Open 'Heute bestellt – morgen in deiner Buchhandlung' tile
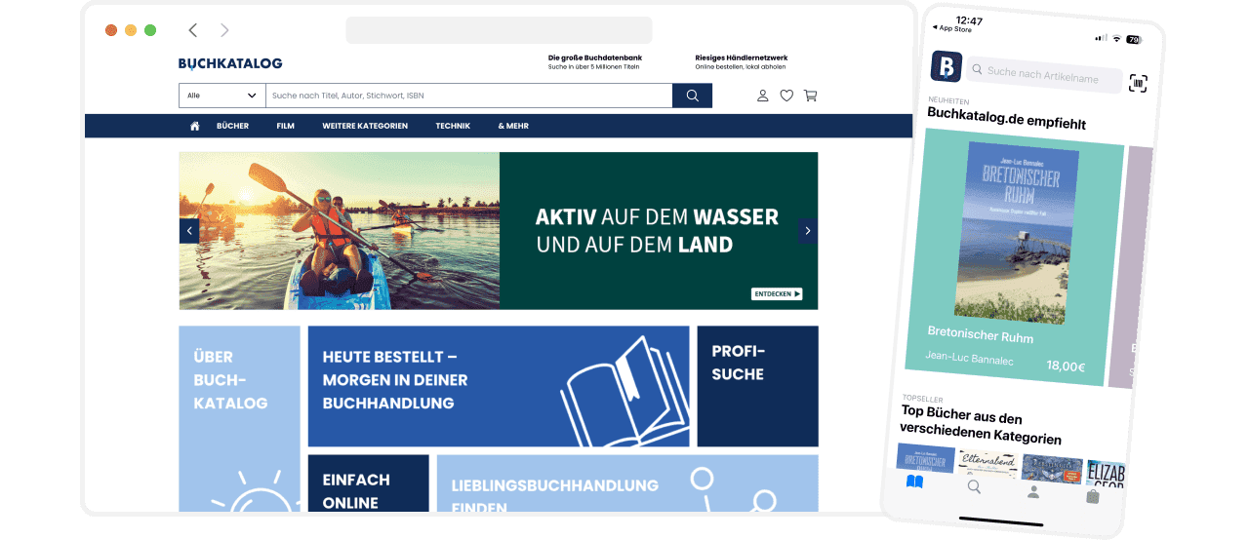The height and width of the screenshot is (540, 1249). tap(499, 386)
